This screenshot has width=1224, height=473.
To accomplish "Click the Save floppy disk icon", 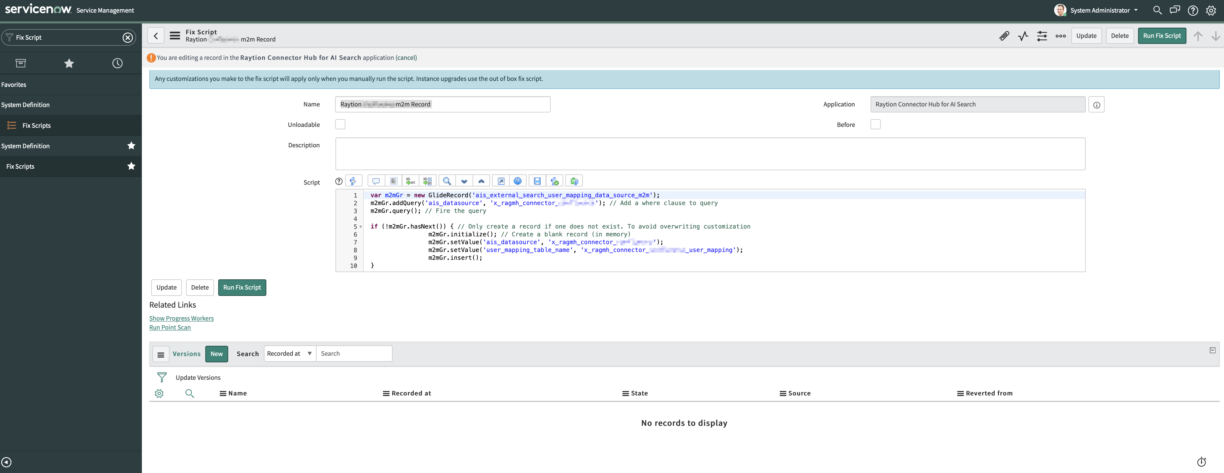I will 537,181.
